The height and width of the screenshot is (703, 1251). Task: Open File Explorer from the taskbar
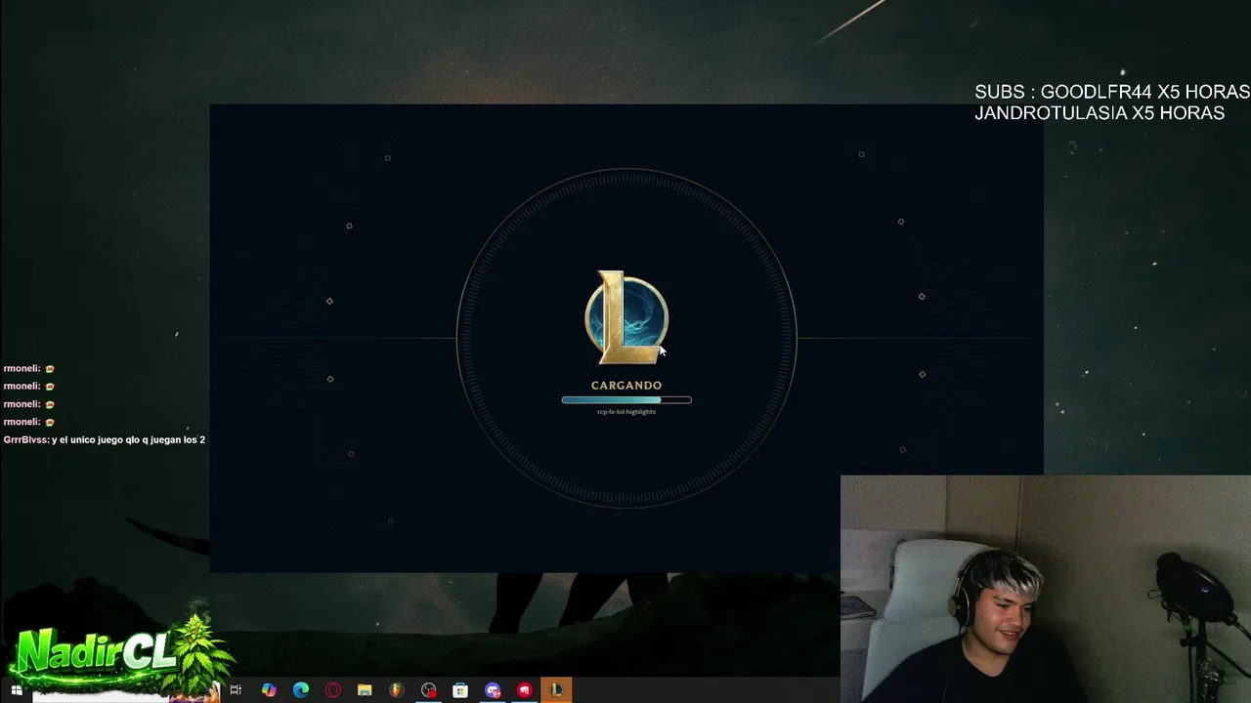pyautogui.click(x=365, y=690)
